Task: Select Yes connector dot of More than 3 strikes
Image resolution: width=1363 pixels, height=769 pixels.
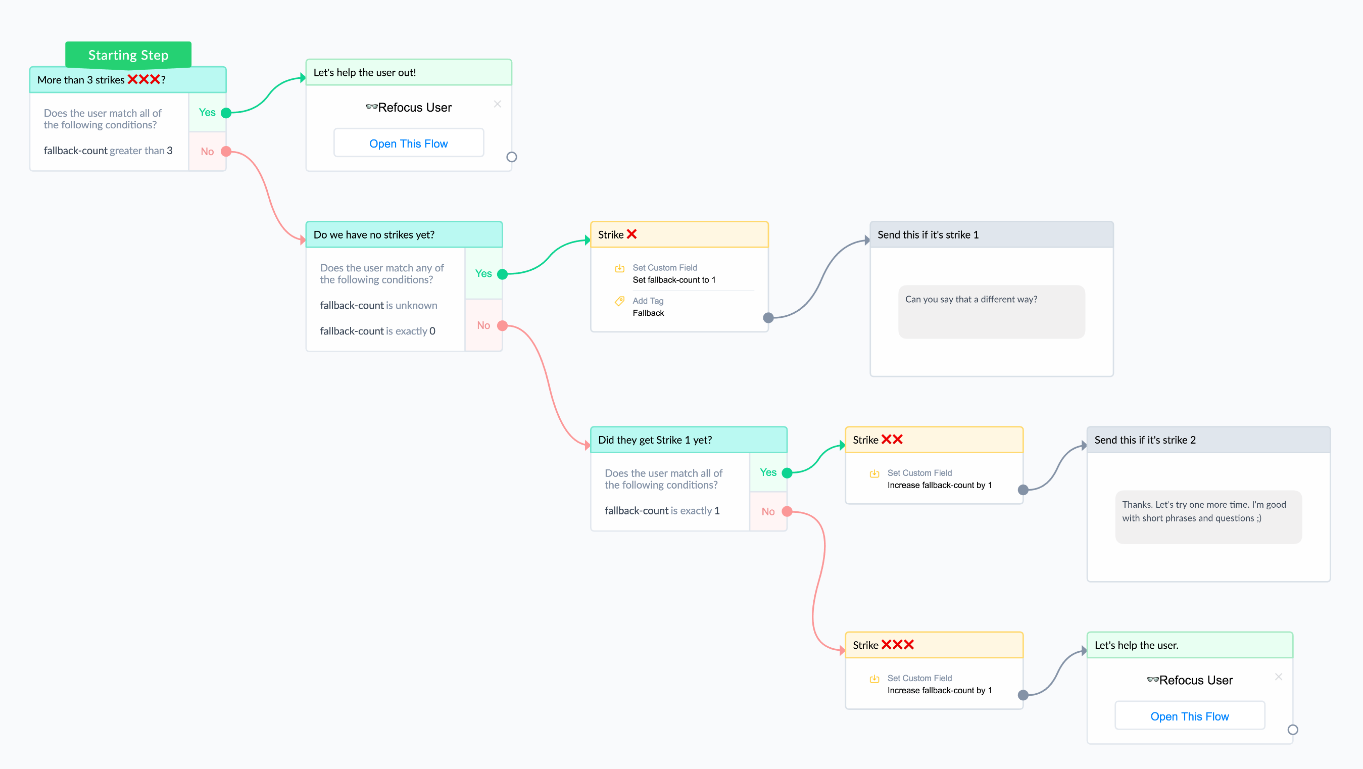Action: pyautogui.click(x=226, y=113)
